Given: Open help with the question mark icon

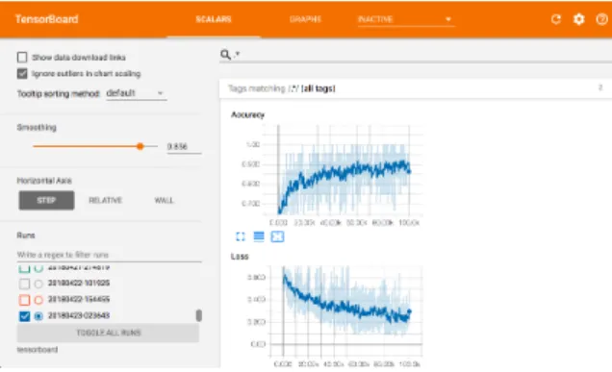Looking at the screenshot, I should (x=601, y=19).
